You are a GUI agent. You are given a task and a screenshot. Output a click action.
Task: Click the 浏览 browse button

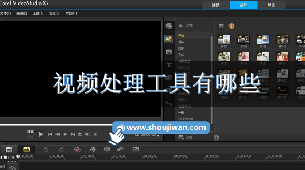(186, 138)
